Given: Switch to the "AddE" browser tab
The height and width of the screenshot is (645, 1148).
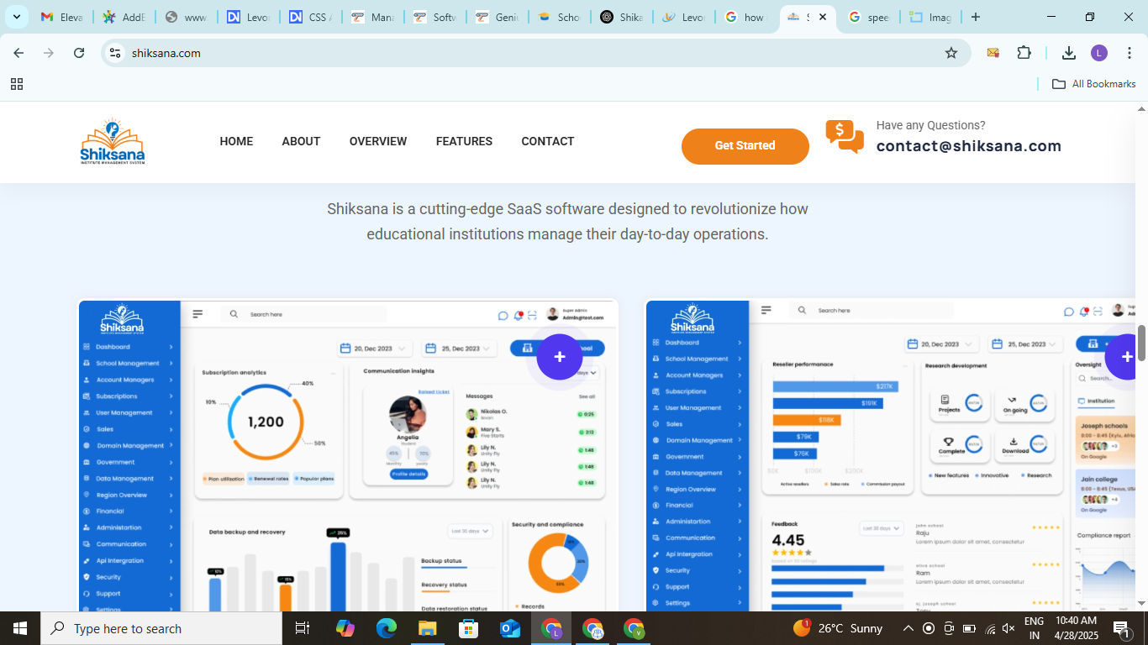Looking at the screenshot, I should [124, 17].
